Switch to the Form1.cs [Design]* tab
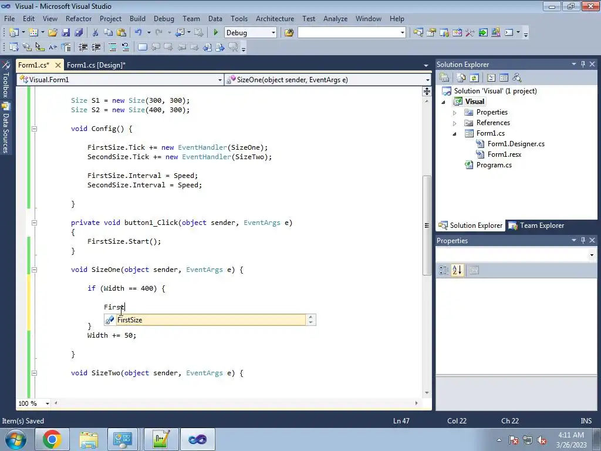601x451 pixels. click(x=96, y=65)
